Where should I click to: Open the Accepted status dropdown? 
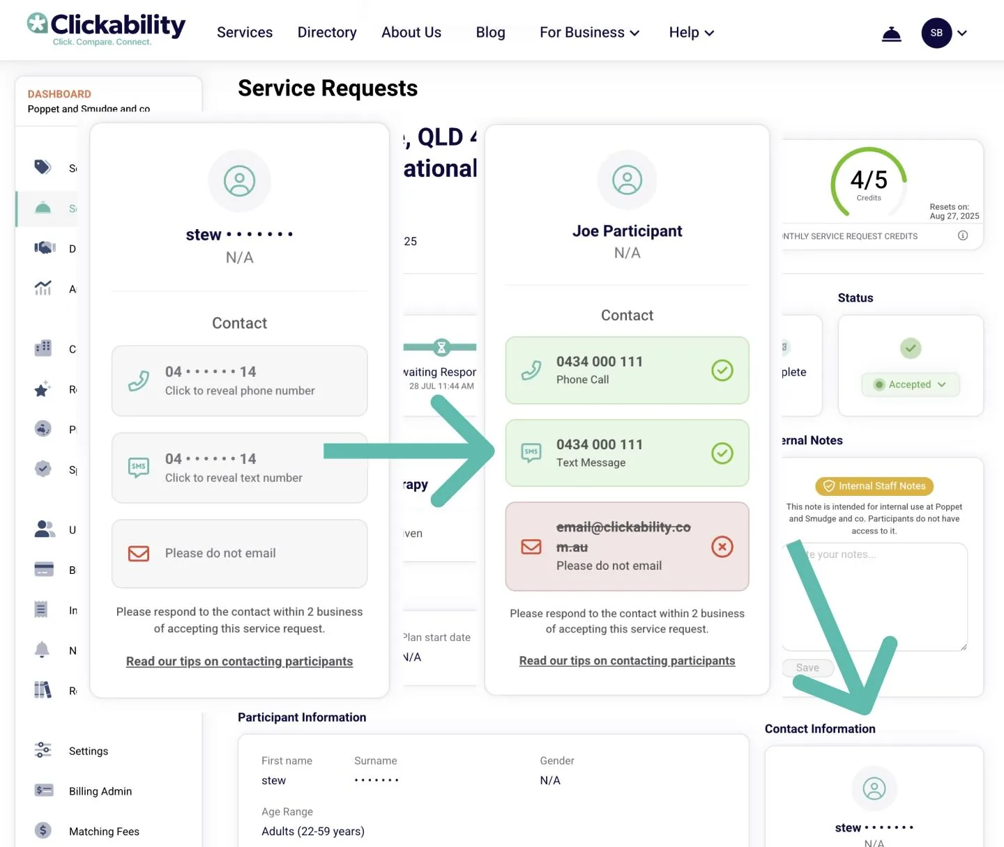tap(911, 384)
